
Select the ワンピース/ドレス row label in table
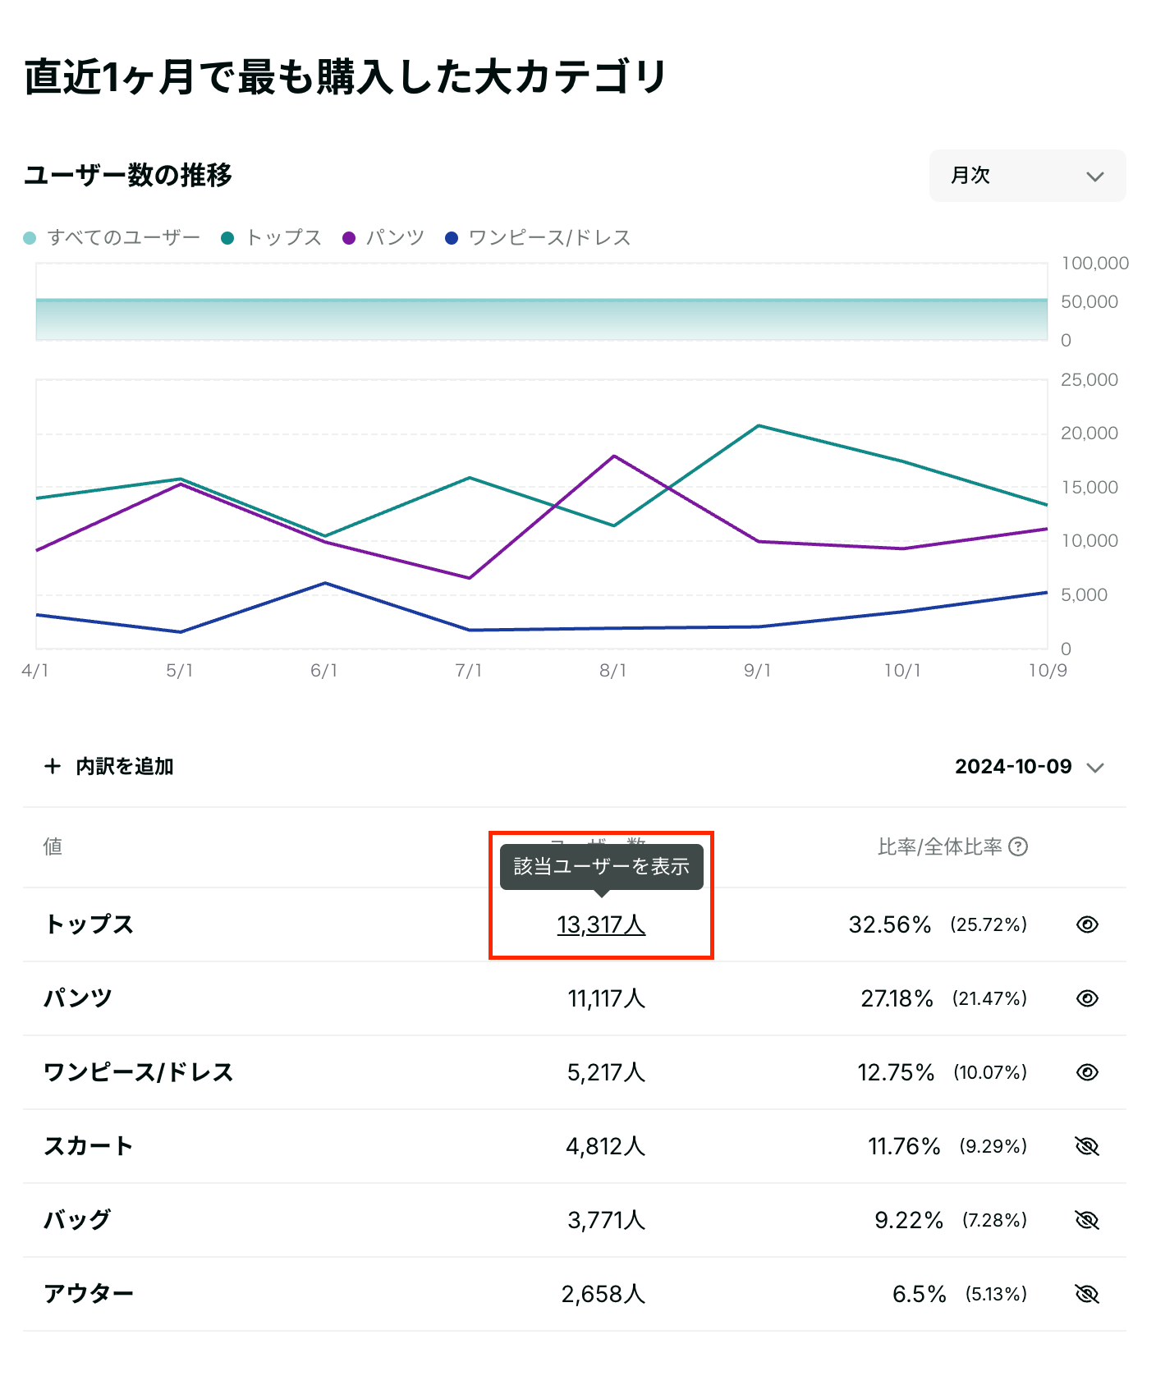(139, 1072)
